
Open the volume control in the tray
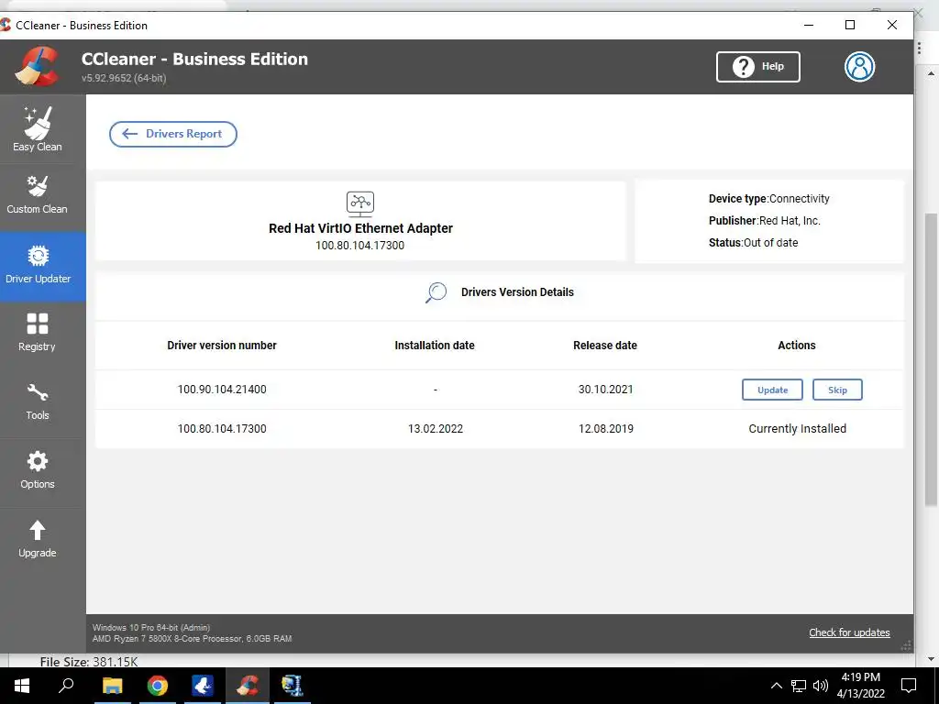coord(821,686)
